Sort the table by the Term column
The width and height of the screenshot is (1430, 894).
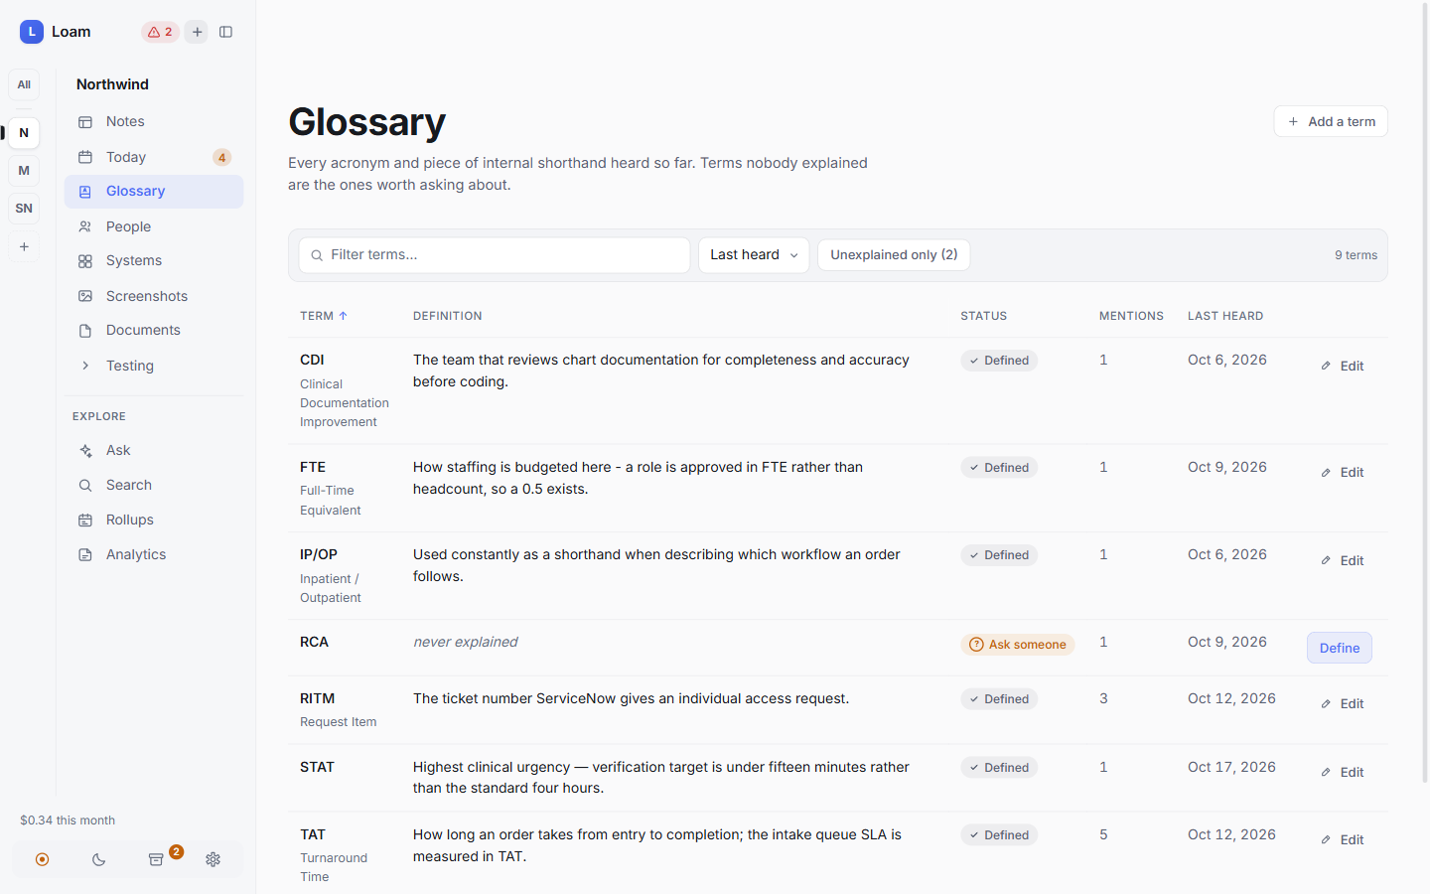point(324,316)
